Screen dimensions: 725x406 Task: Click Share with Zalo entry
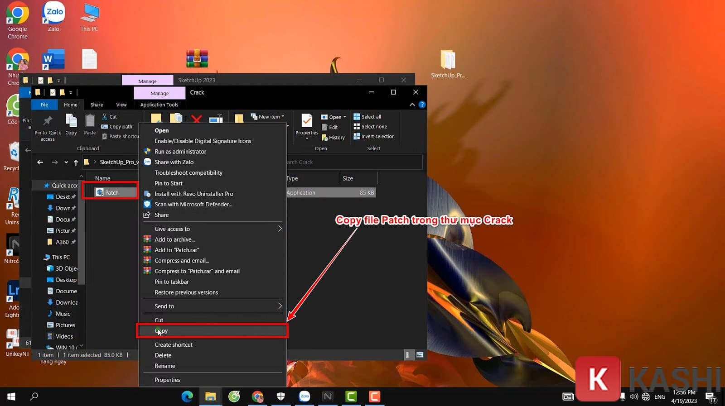[x=212, y=162]
